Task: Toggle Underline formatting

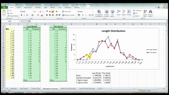Action: [x=27, y=15]
